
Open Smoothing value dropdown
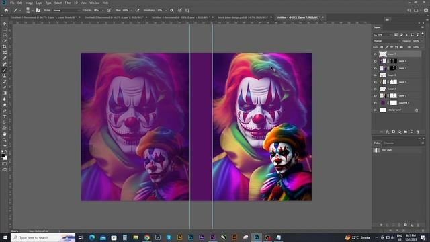point(166,11)
